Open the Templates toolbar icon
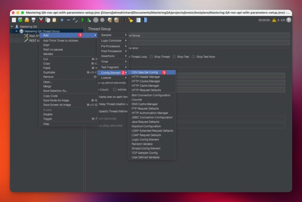The width and height of the screenshot is (302, 202). point(20,20)
